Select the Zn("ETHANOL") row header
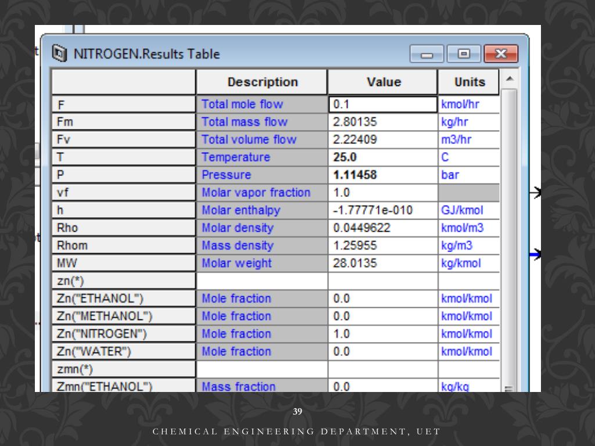The height and width of the screenshot is (446, 595). (x=124, y=298)
